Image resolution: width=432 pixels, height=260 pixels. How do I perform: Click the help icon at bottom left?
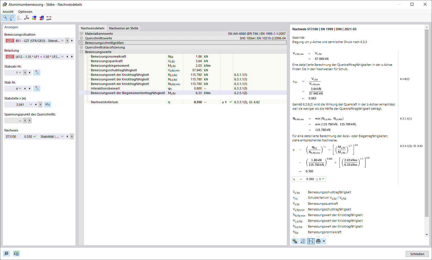[x=6, y=253]
